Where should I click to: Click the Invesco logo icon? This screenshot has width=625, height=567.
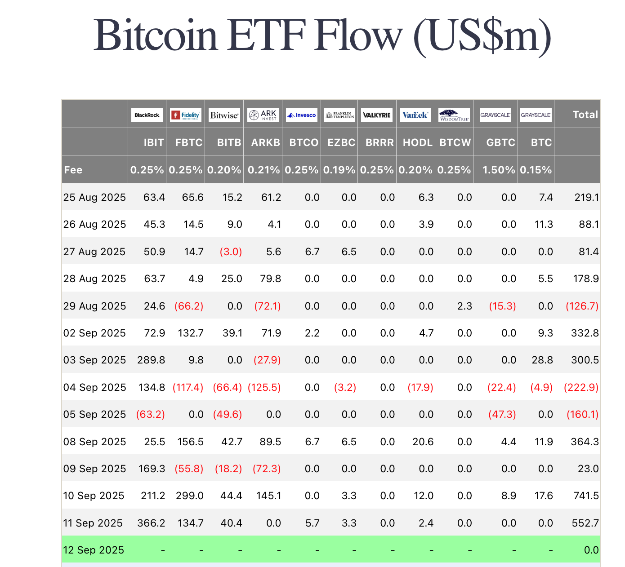coord(302,115)
